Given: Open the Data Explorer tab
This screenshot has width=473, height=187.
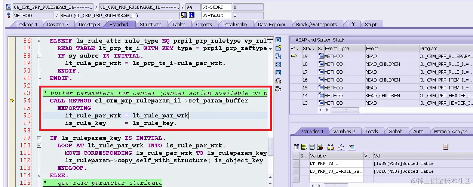Looking at the screenshot, I should click(271, 24).
